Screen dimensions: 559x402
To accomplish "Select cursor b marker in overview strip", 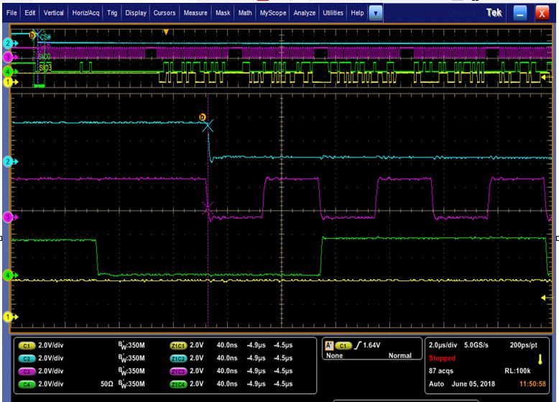I will [x=32, y=35].
